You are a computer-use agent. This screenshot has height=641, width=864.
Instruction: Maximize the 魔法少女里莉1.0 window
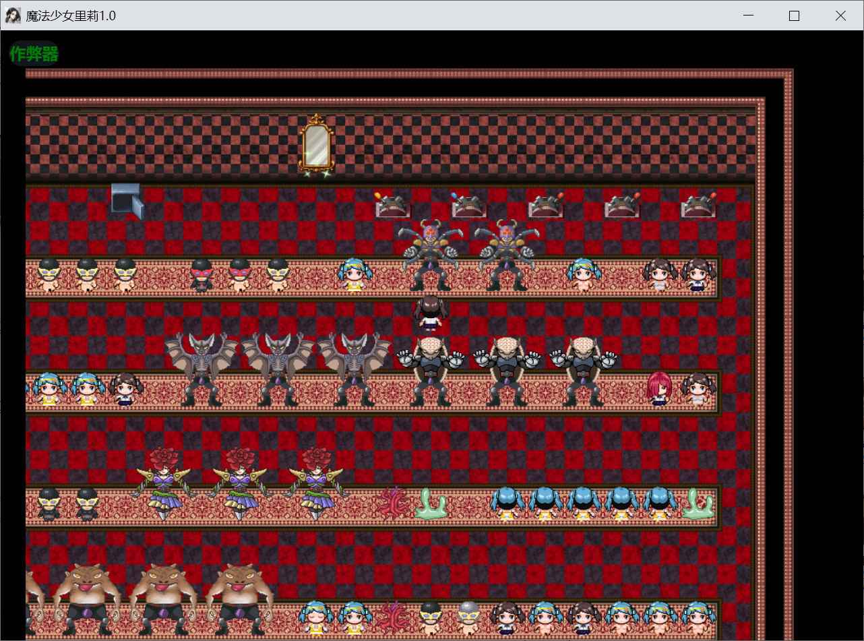794,16
